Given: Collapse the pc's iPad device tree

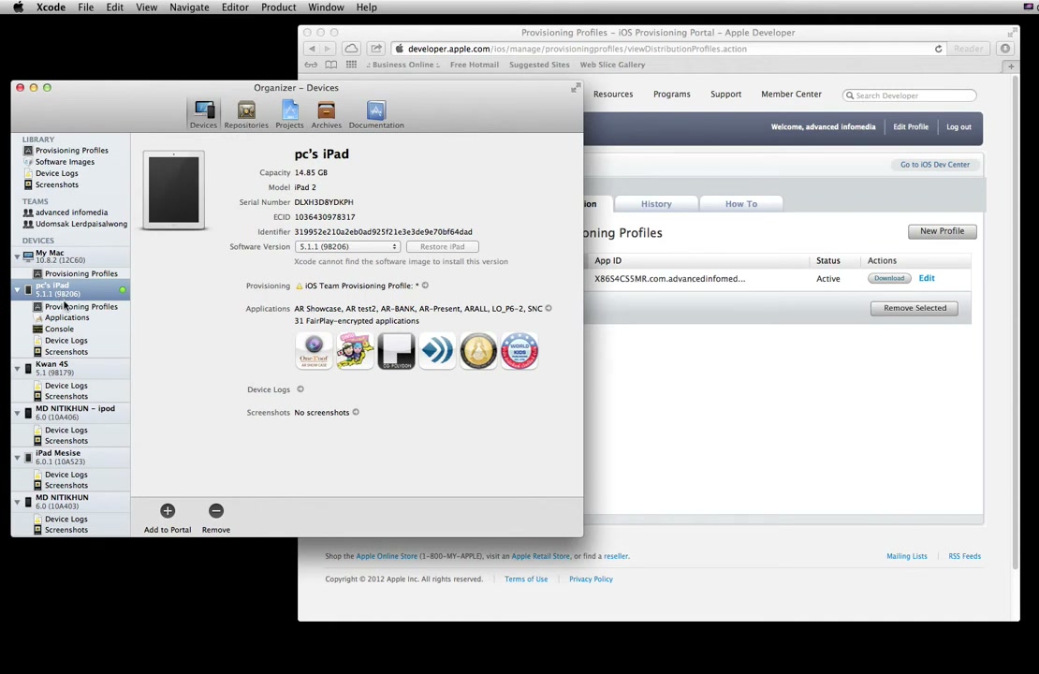Looking at the screenshot, I should pyautogui.click(x=17, y=289).
